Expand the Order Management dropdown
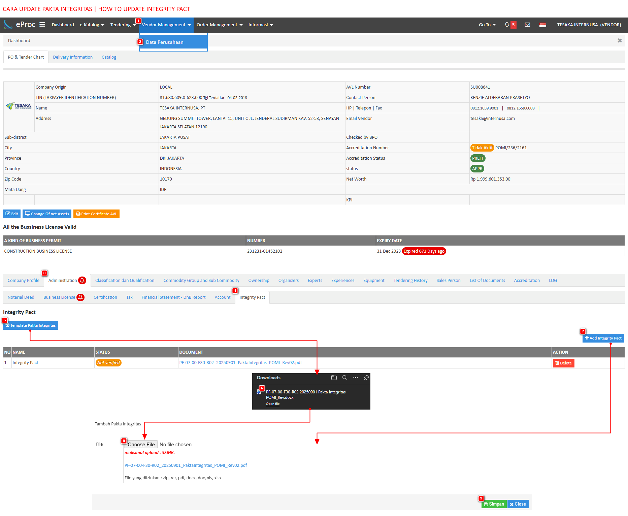The image size is (628, 516). tap(219, 25)
